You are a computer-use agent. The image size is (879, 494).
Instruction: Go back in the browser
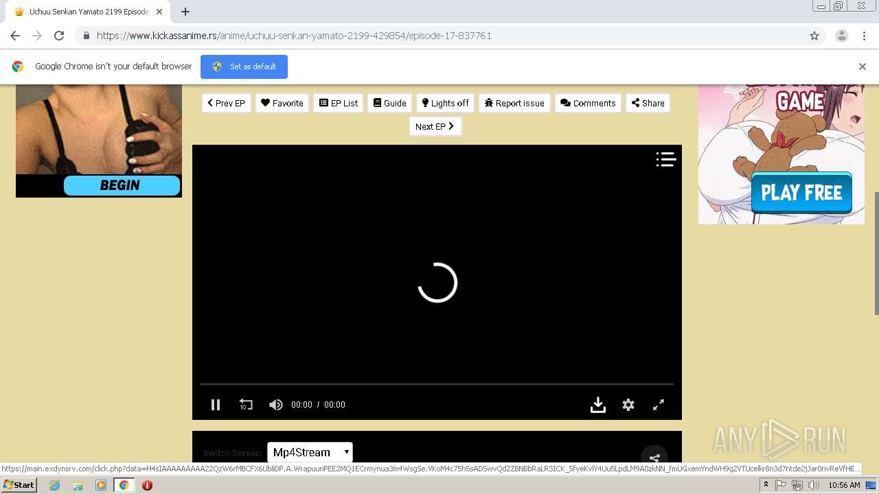(15, 36)
